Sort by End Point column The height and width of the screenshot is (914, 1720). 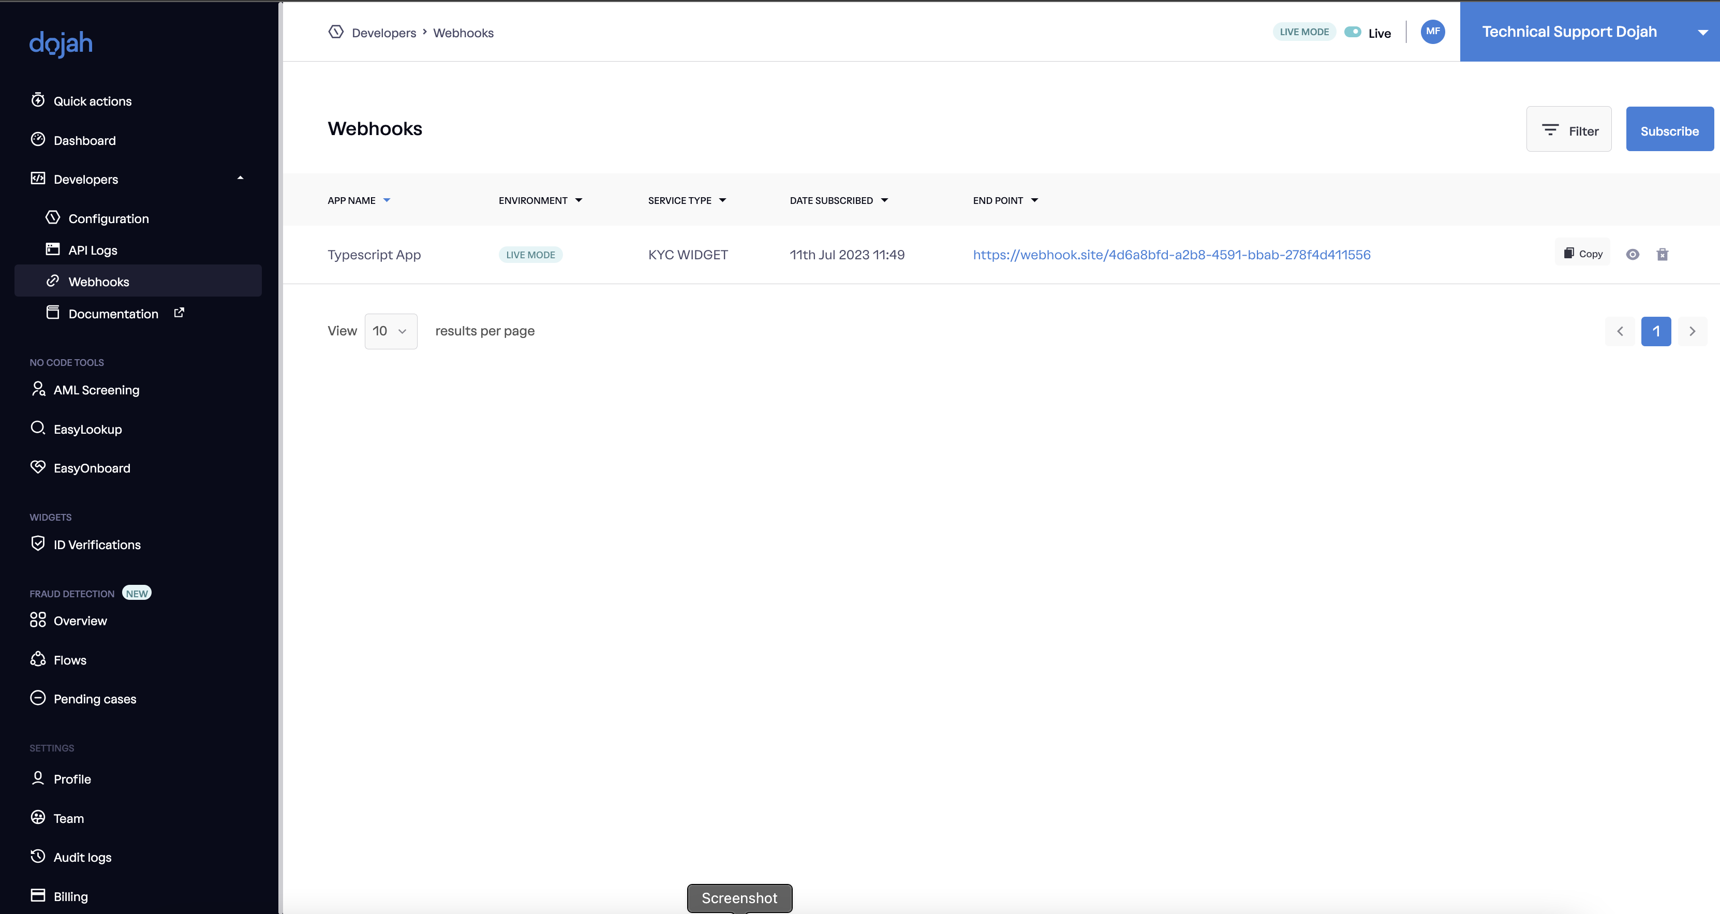1005,200
